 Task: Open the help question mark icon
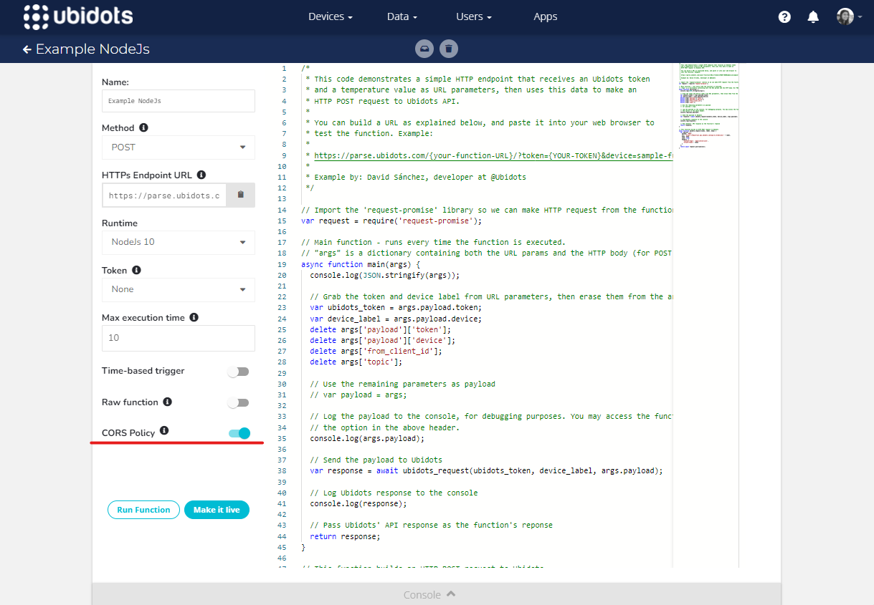coord(784,17)
